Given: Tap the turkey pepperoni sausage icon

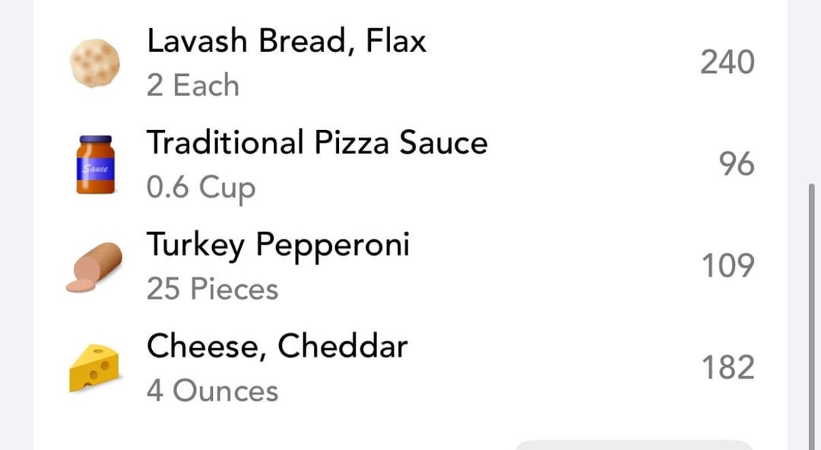Looking at the screenshot, I should 94,267.
